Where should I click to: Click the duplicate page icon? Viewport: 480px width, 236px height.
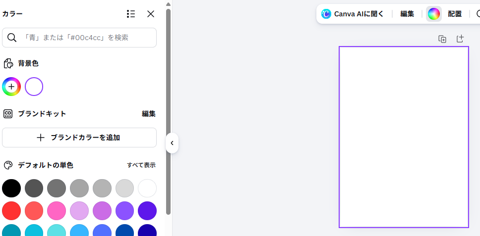[x=442, y=39]
